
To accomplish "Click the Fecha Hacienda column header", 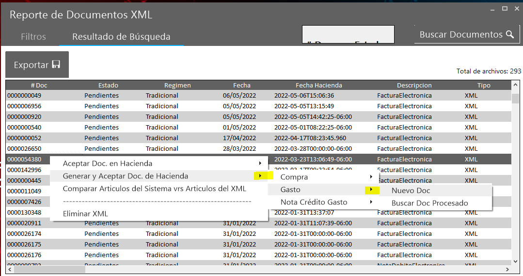I will pyautogui.click(x=318, y=85).
